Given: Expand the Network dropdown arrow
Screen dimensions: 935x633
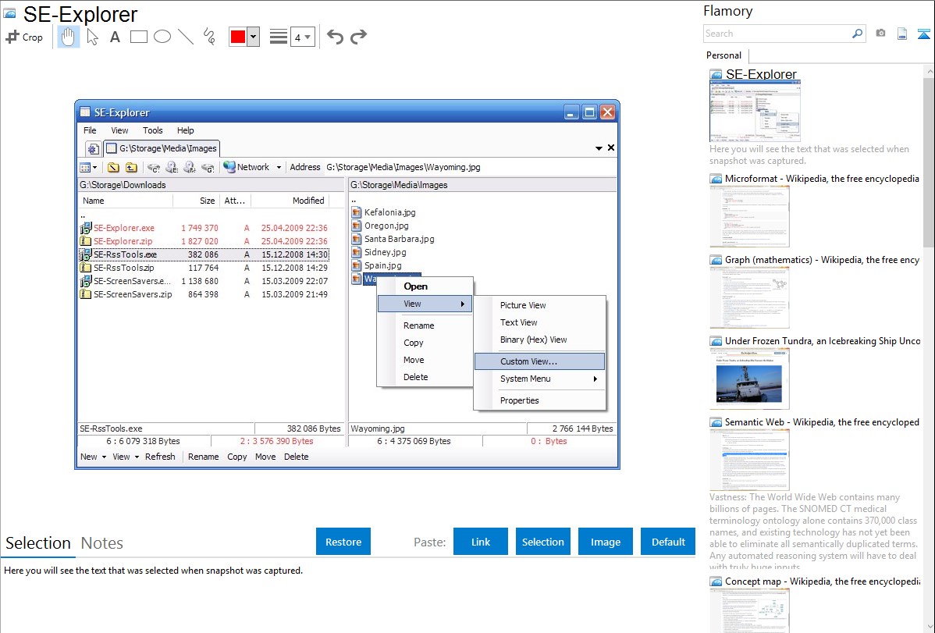Looking at the screenshot, I should [279, 168].
